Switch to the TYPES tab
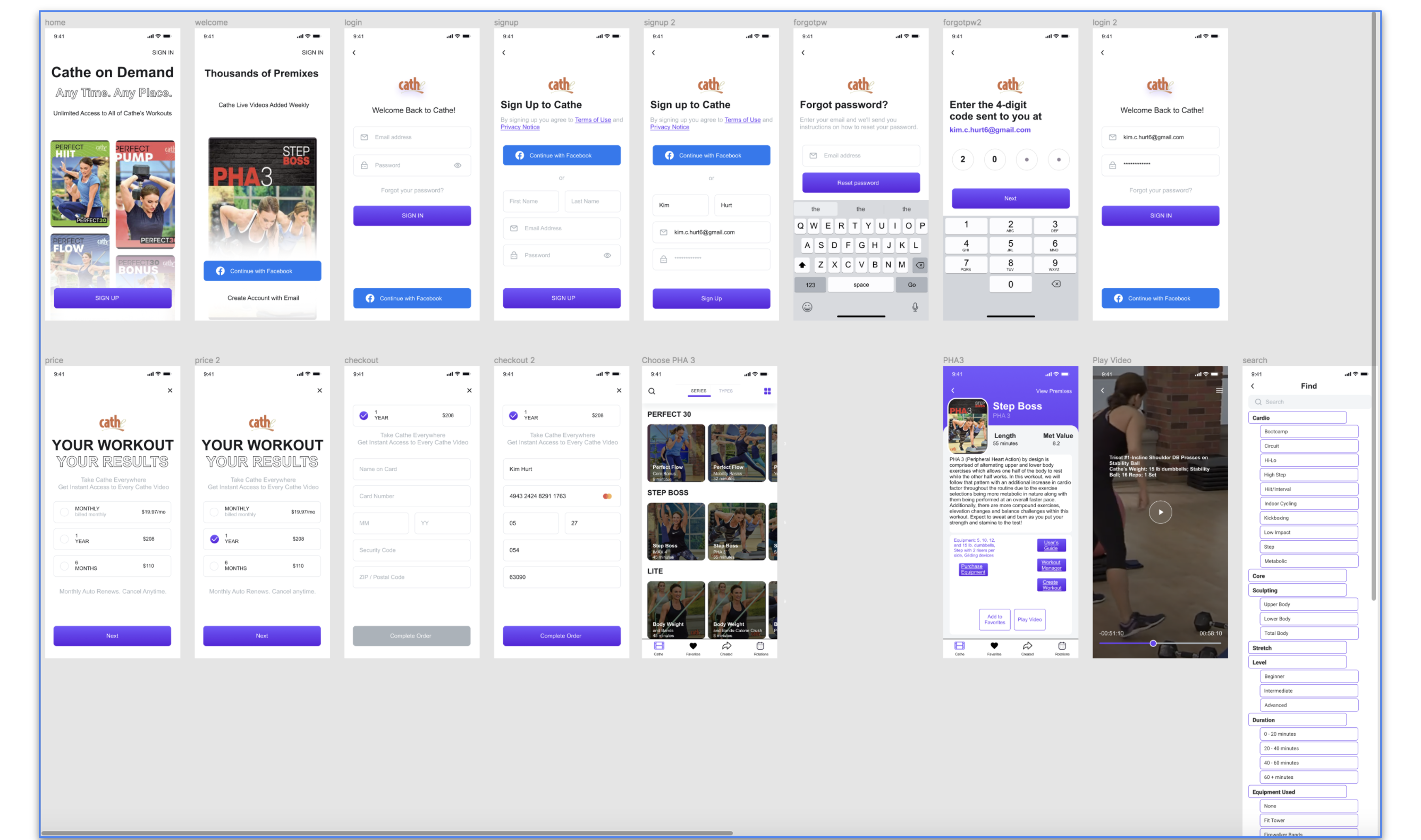 [726, 391]
